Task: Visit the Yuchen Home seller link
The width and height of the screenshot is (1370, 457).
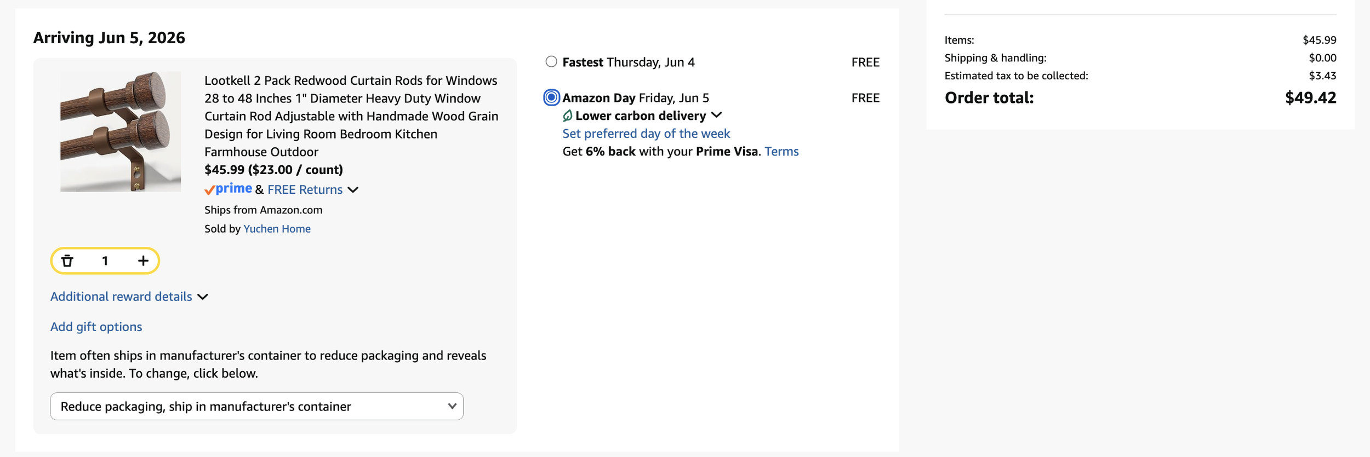Action: pyautogui.click(x=277, y=229)
